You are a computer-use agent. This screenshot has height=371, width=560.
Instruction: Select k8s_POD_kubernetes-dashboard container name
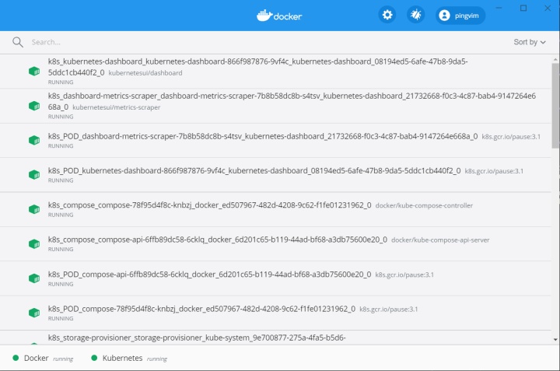coord(254,170)
